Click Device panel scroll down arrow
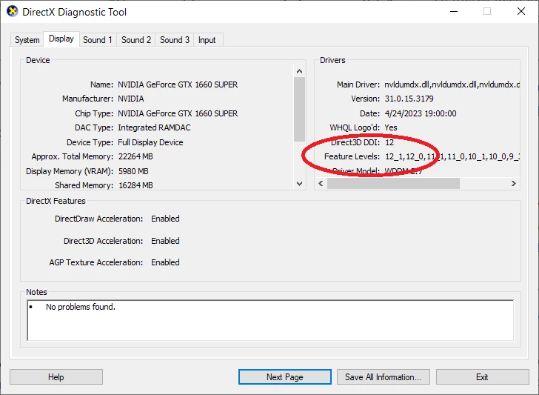Screen dimensions: 539x395 (x=299, y=184)
